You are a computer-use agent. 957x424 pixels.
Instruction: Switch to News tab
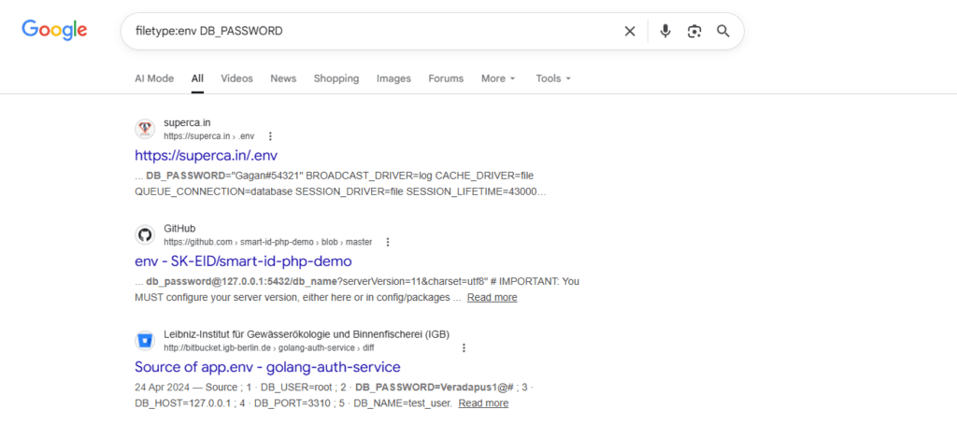point(283,78)
